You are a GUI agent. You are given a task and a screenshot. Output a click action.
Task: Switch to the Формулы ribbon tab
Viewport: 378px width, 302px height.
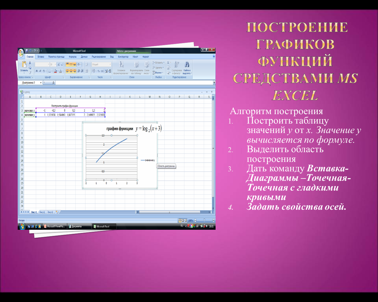click(73, 57)
